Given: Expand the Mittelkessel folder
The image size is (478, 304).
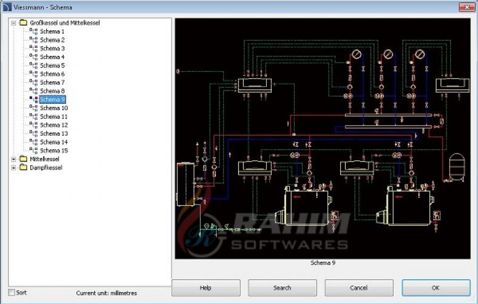Looking at the screenshot, I should 13,159.
